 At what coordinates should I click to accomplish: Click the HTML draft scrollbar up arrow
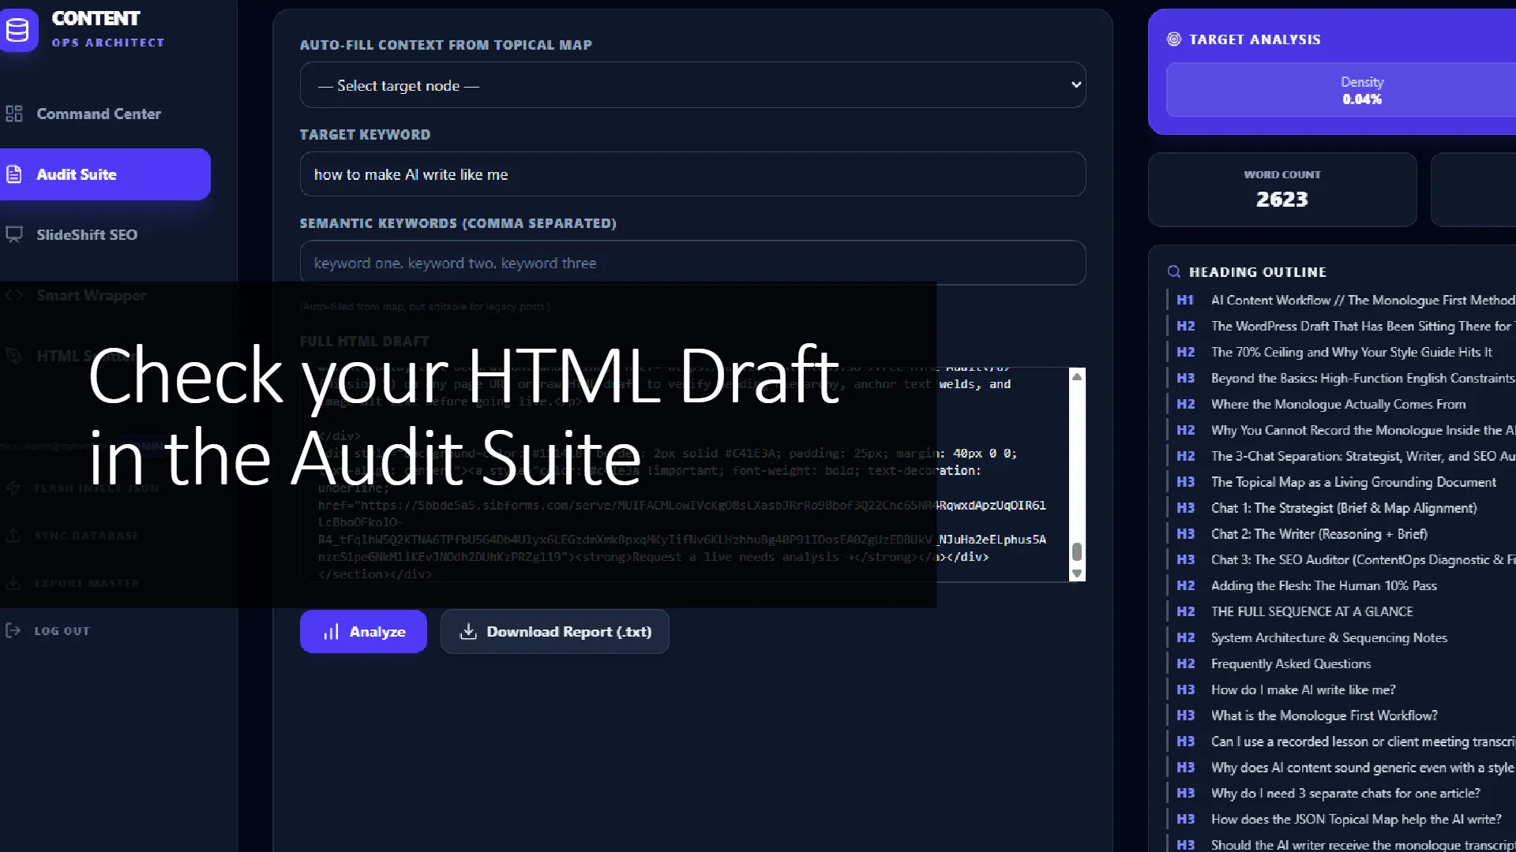click(1077, 376)
